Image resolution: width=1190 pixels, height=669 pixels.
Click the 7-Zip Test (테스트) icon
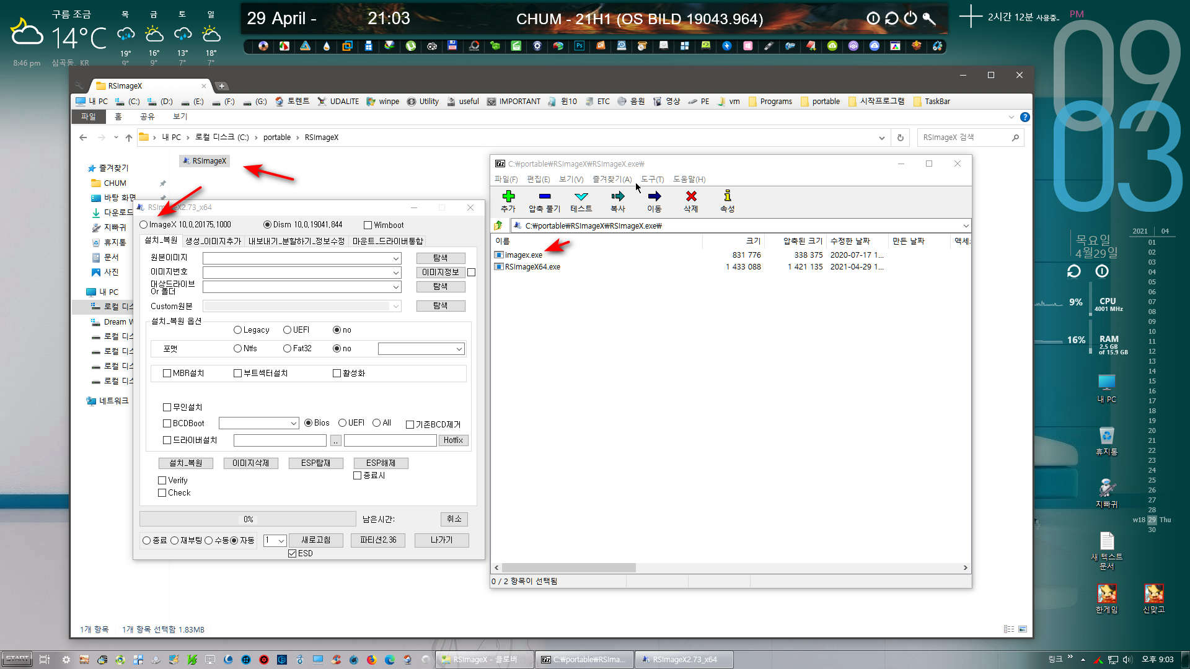581,196
